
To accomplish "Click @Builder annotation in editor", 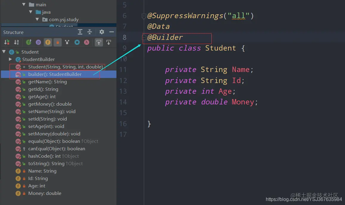I will pyautogui.click(x=165, y=37).
